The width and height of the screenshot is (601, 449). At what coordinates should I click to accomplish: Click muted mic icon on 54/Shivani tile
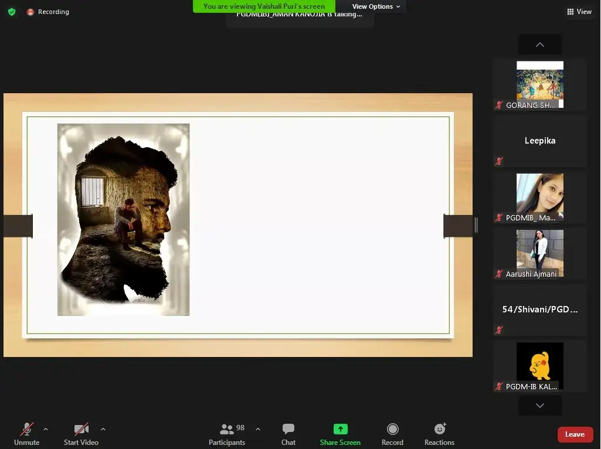pyautogui.click(x=498, y=330)
